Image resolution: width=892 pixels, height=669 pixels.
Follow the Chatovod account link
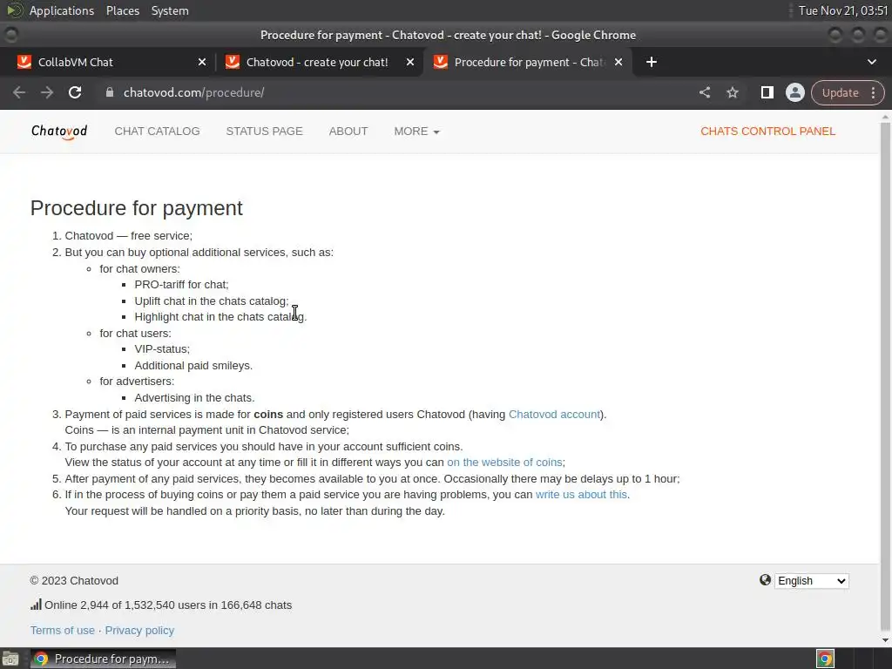point(554,414)
